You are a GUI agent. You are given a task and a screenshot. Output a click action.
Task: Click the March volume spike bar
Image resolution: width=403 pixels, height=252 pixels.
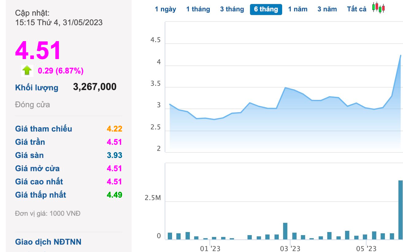coord(285,231)
